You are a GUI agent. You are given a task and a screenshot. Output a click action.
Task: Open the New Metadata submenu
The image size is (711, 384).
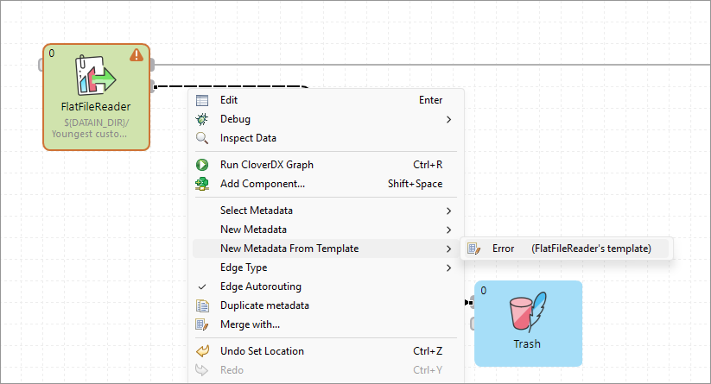448,230
